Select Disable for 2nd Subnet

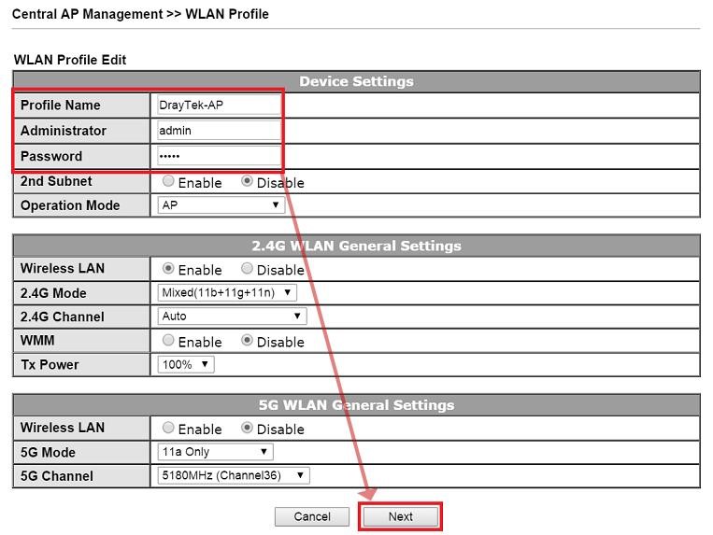(248, 182)
